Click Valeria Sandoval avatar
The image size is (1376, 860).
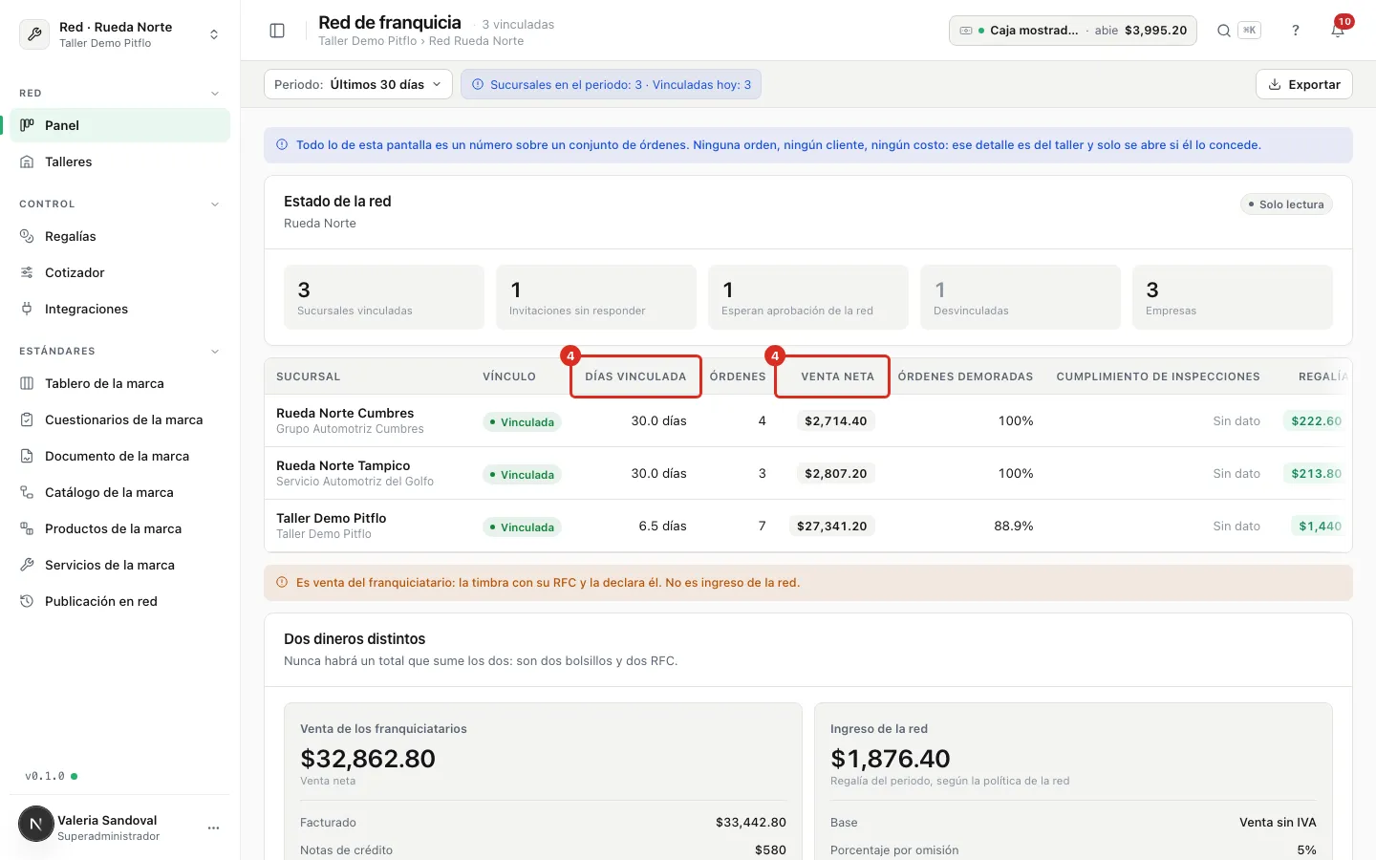click(x=36, y=824)
